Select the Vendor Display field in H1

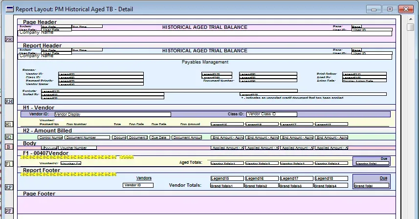[112, 114]
